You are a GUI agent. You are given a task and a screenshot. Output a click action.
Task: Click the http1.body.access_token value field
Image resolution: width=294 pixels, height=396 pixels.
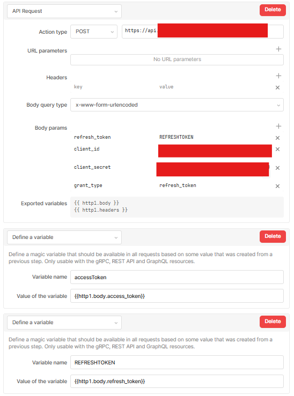[x=177, y=296]
